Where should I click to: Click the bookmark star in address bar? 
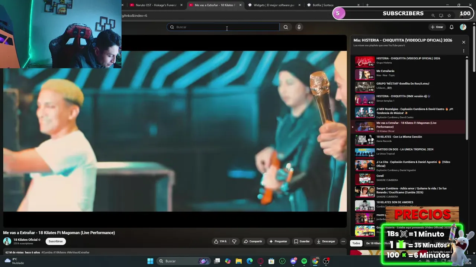[449, 16]
